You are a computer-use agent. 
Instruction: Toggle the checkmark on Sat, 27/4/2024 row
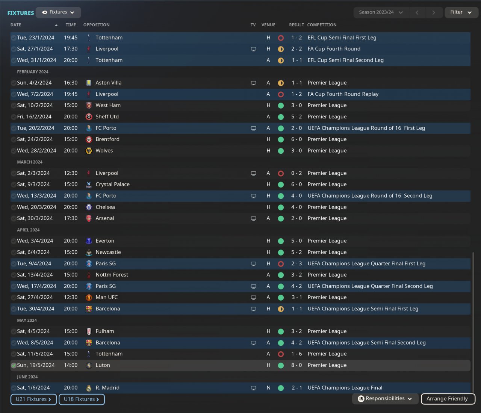point(14,297)
